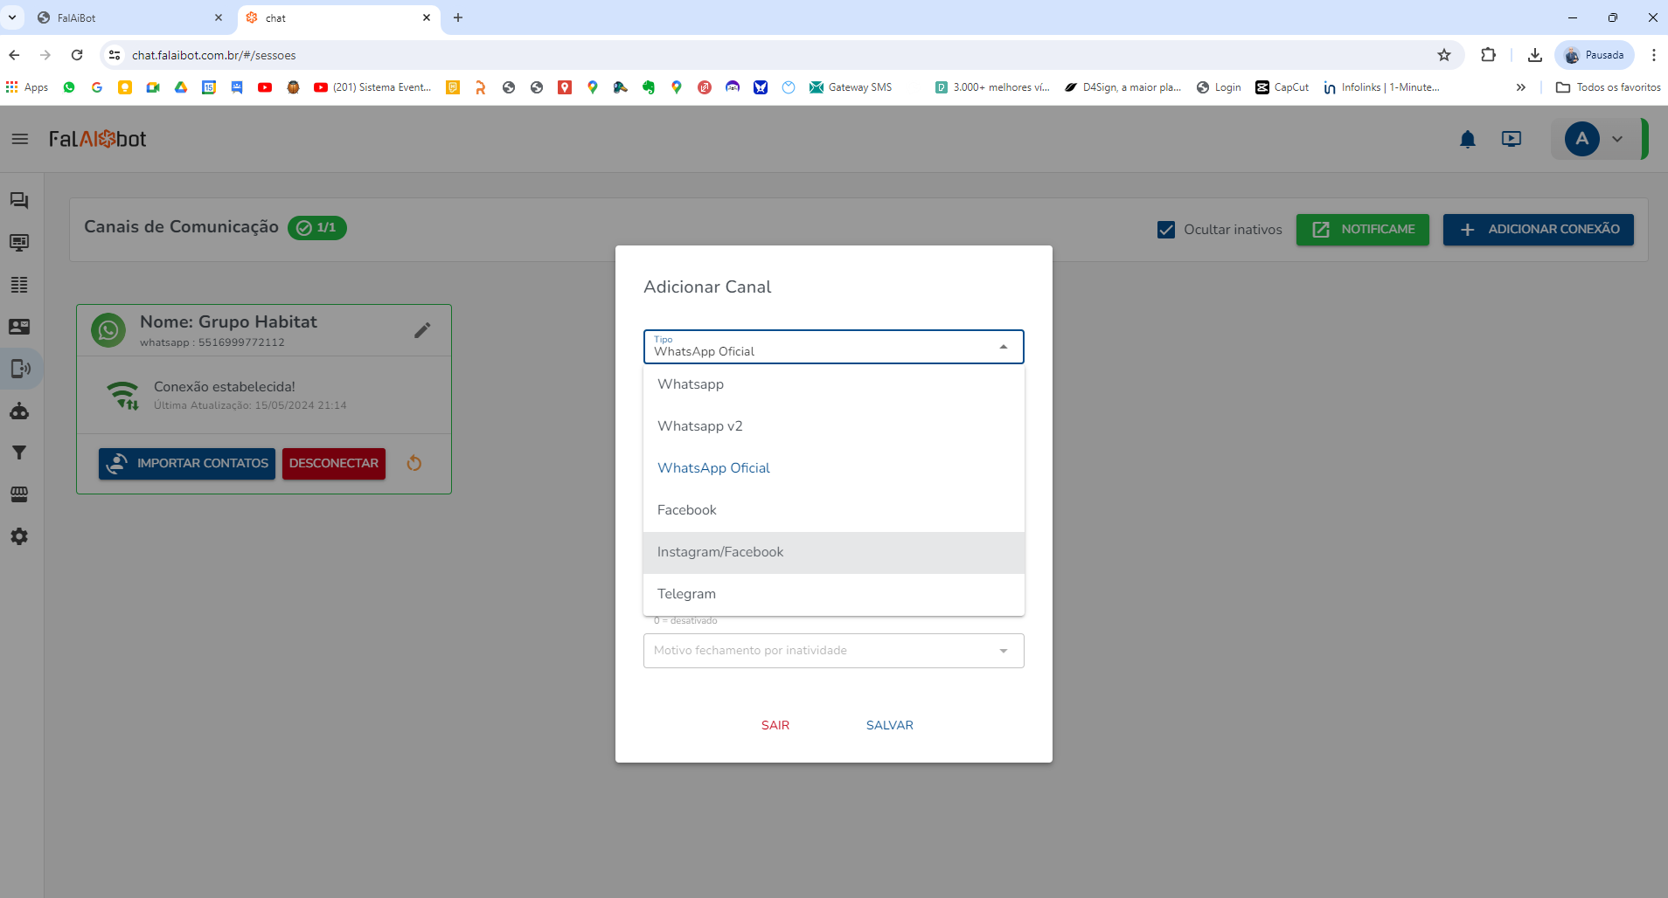Open the Infolinks bookmark
1668x898 pixels.
pyautogui.click(x=1381, y=87)
